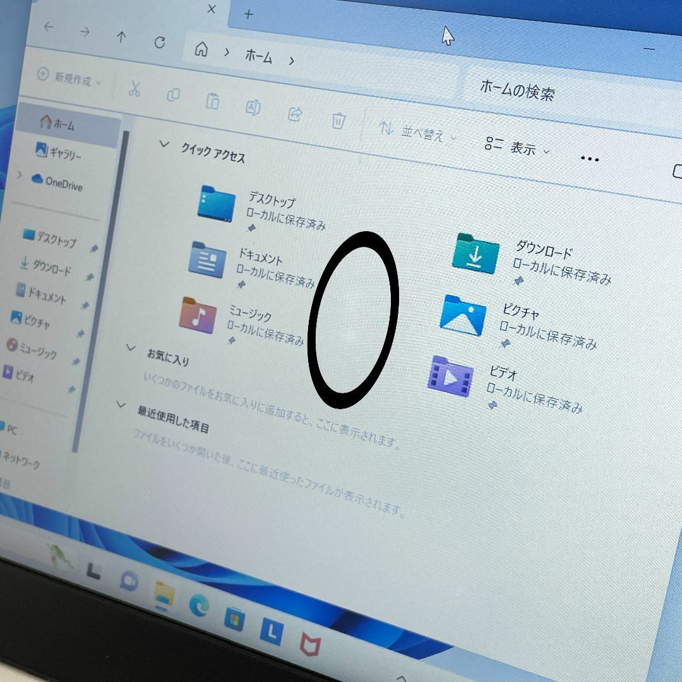Open a new tab with the plus button
Image resolution: width=682 pixels, height=682 pixels.
click(248, 15)
